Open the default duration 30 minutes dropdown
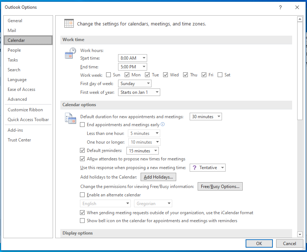 pyautogui.click(x=206, y=117)
